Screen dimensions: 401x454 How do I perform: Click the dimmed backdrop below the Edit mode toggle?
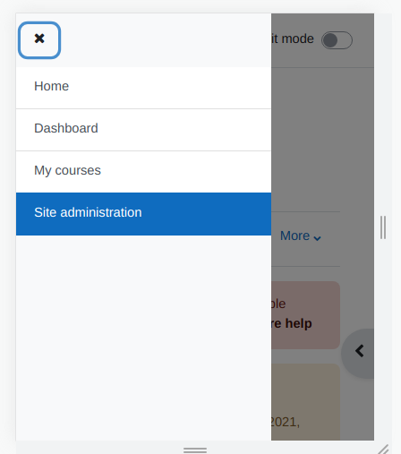(322, 137)
